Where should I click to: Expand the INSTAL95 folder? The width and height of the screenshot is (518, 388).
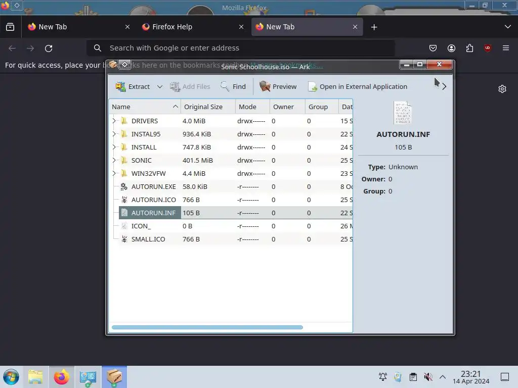(114, 134)
